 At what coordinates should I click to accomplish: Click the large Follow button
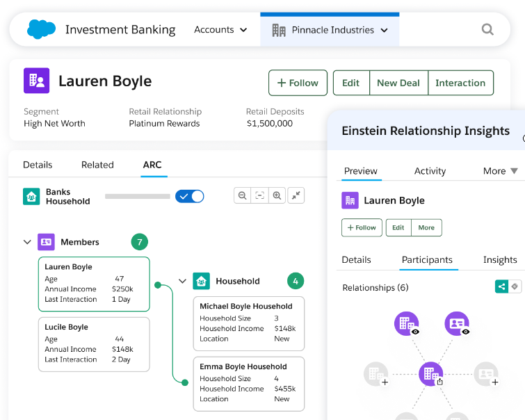(x=298, y=83)
